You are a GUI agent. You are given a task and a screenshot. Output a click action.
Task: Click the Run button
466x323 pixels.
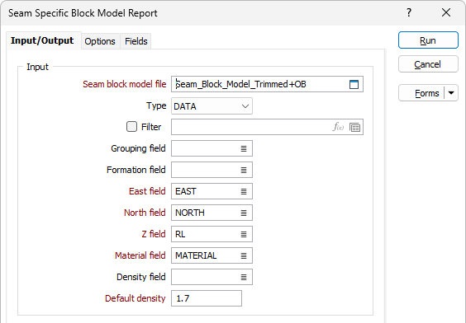click(428, 40)
